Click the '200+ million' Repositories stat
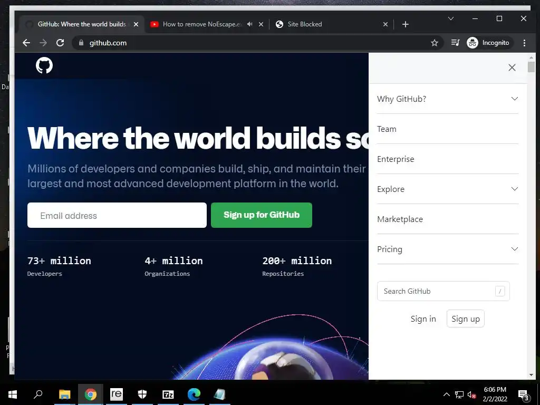This screenshot has height=405, width=540. (297, 266)
